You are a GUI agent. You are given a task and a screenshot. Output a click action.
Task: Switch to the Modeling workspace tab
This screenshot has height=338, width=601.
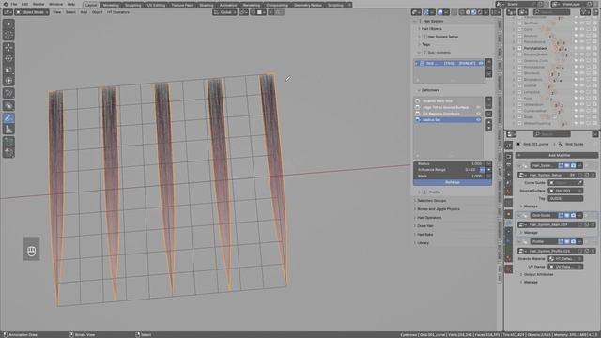click(x=111, y=5)
